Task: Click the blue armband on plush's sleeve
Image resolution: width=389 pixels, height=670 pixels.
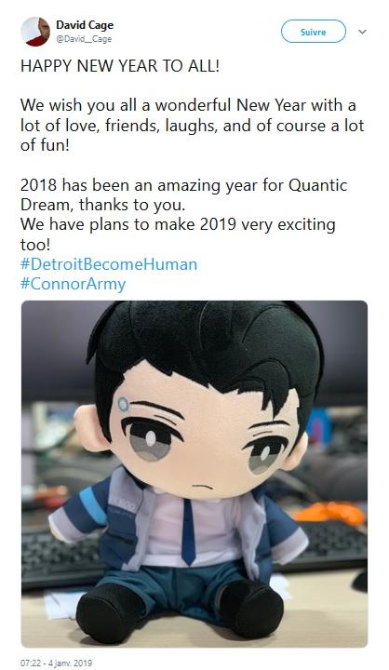Action: [x=93, y=505]
